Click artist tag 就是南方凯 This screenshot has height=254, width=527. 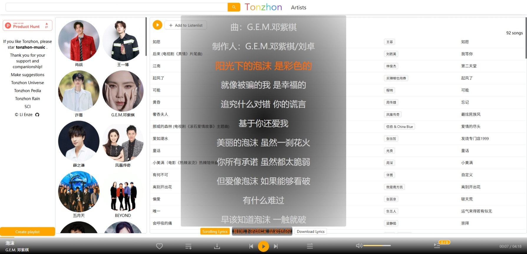coord(394,187)
